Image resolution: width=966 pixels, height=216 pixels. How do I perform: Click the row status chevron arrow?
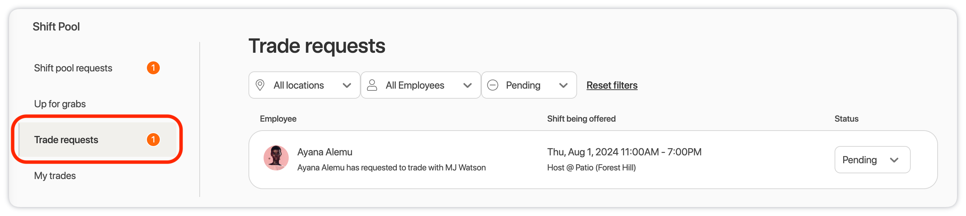[894, 160]
